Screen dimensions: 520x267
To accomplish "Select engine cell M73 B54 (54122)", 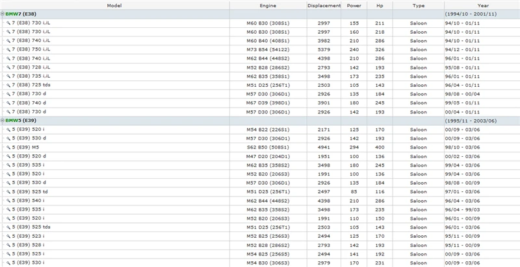I will 268,49.
